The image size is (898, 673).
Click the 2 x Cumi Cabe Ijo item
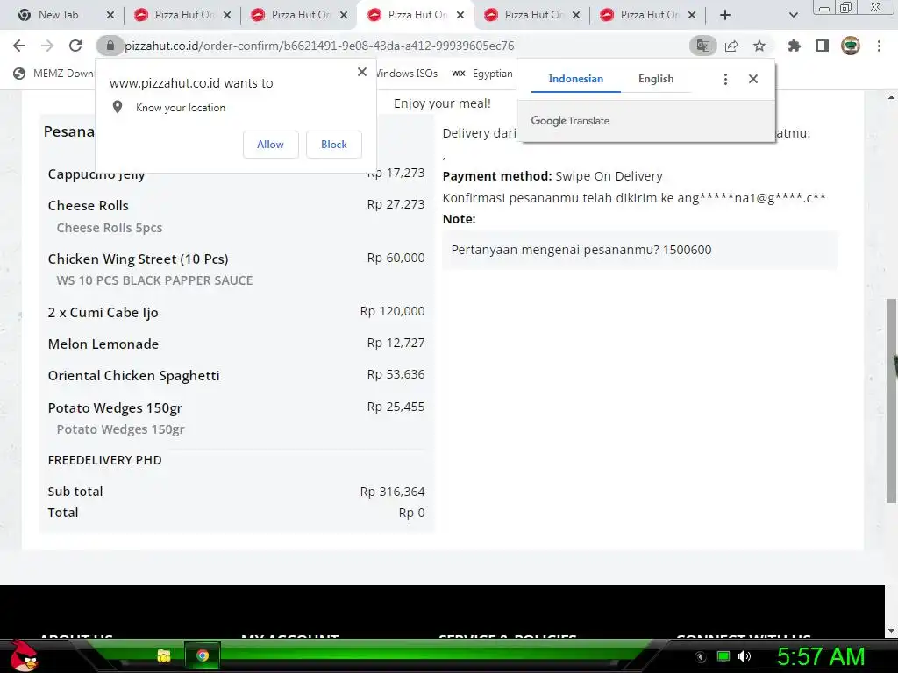click(103, 313)
